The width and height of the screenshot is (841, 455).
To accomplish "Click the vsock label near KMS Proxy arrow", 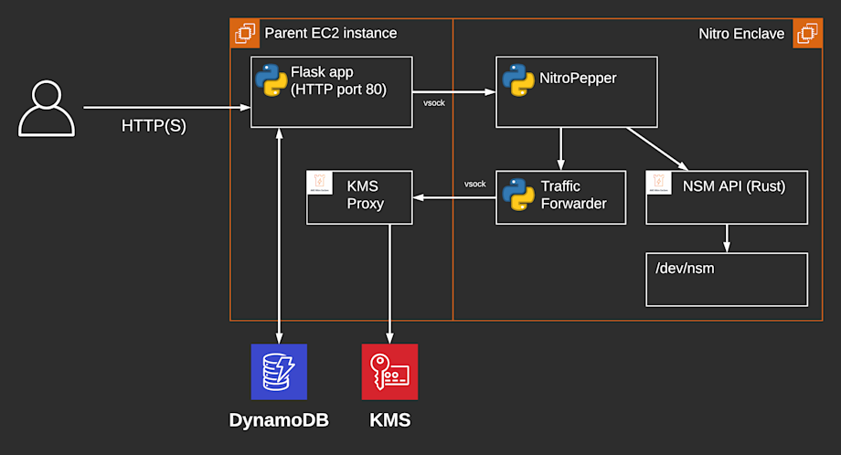I will (475, 184).
